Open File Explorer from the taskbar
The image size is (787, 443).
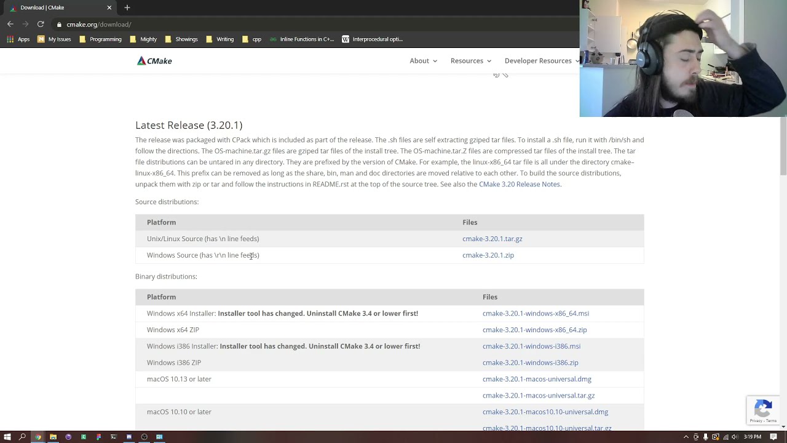[x=53, y=437]
